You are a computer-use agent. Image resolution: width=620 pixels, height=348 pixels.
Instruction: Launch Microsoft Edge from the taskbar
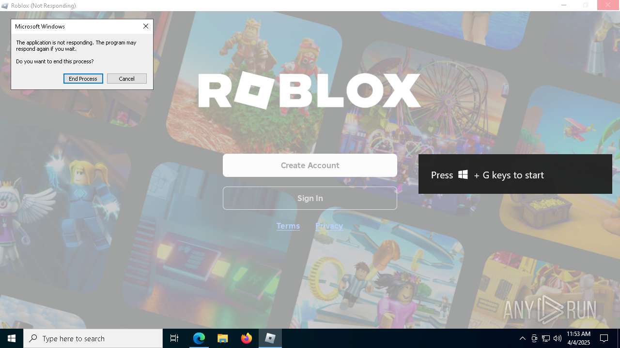tap(199, 338)
